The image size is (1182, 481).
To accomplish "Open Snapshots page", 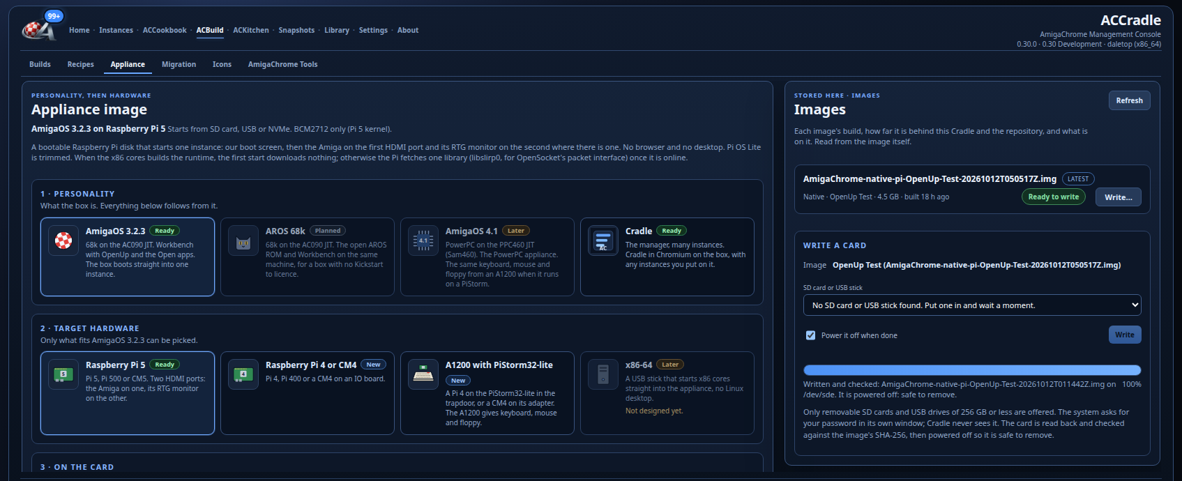I will tap(296, 30).
